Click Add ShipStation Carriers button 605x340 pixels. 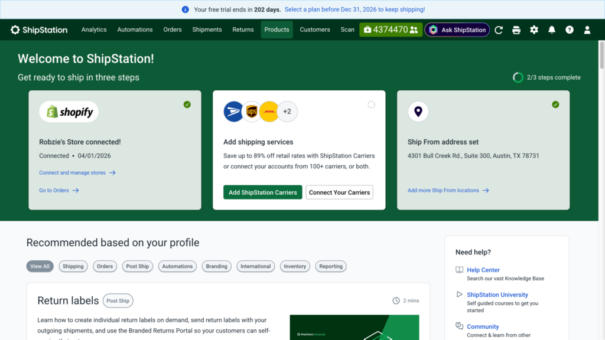(x=263, y=192)
